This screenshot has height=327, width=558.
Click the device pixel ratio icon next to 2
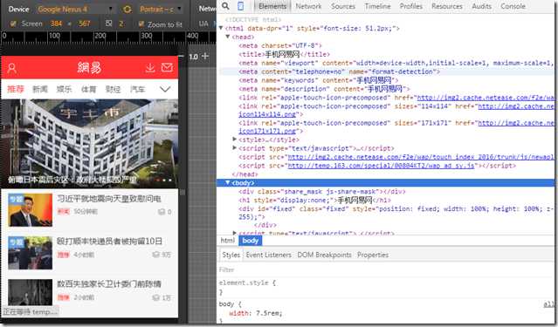tap(108, 24)
